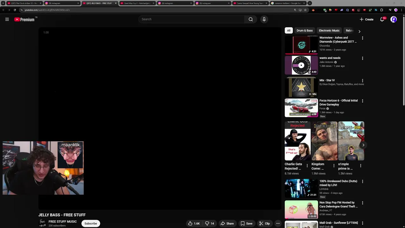Image resolution: width=405 pixels, height=228 pixels.
Task: Like the video with thumbs up
Action: (x=194, y=224)
